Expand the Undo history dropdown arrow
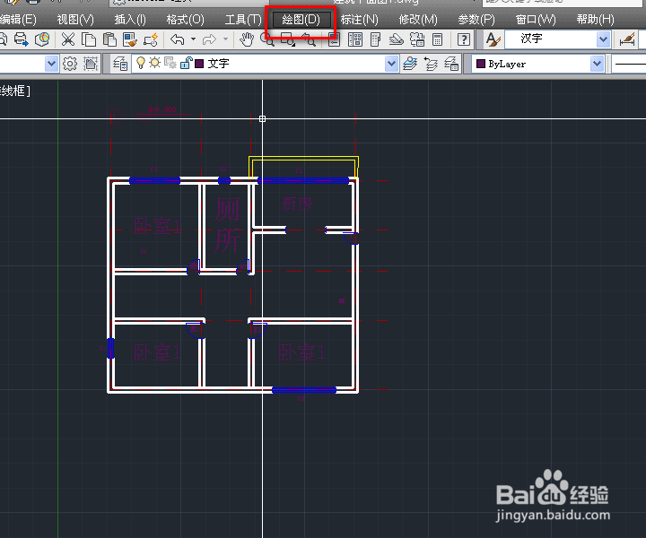Screen dimensions: 646x538 click(x=193, y=39)
